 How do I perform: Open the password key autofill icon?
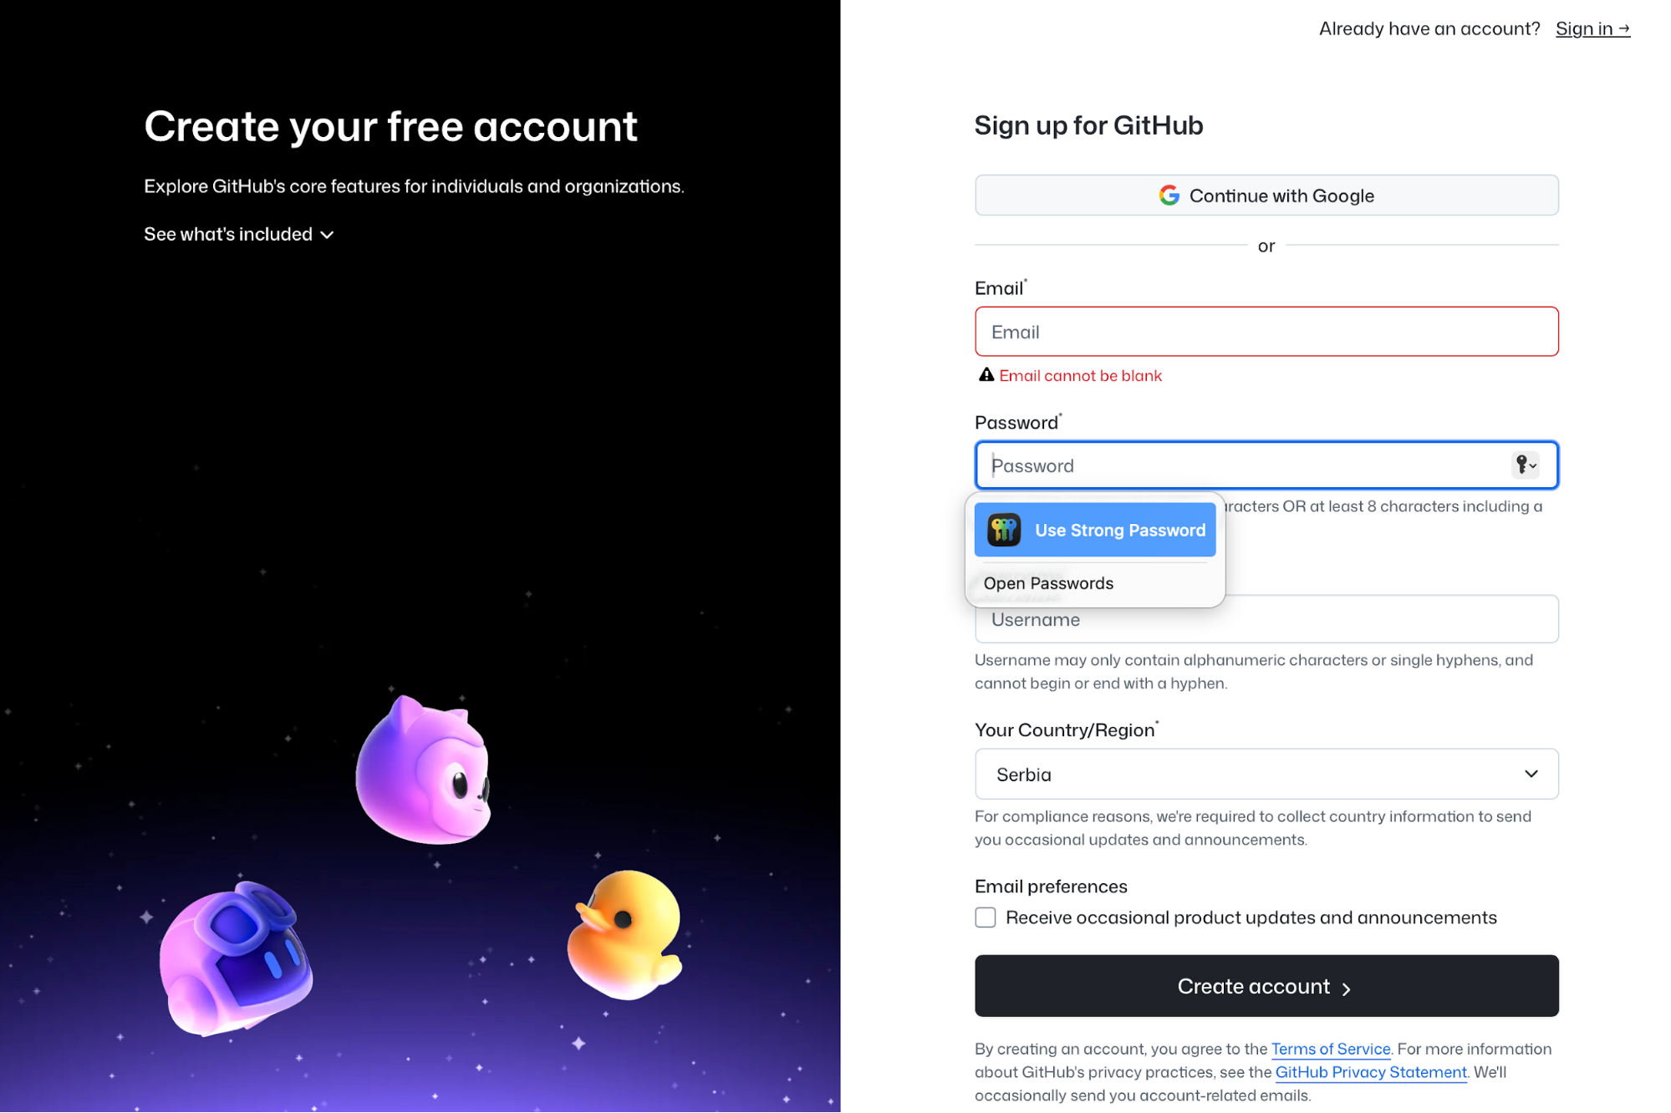(1525, 465)
